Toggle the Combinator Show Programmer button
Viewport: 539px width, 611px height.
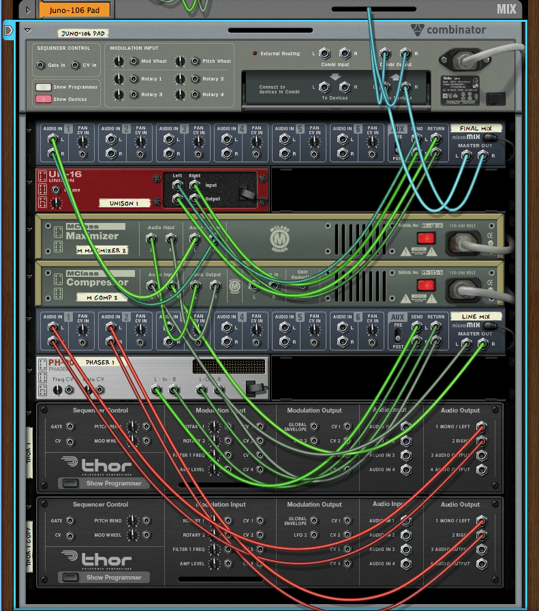43,87
